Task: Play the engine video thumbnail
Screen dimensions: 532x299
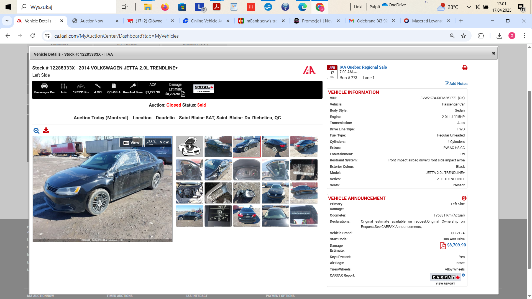Action: pos(190,147)
